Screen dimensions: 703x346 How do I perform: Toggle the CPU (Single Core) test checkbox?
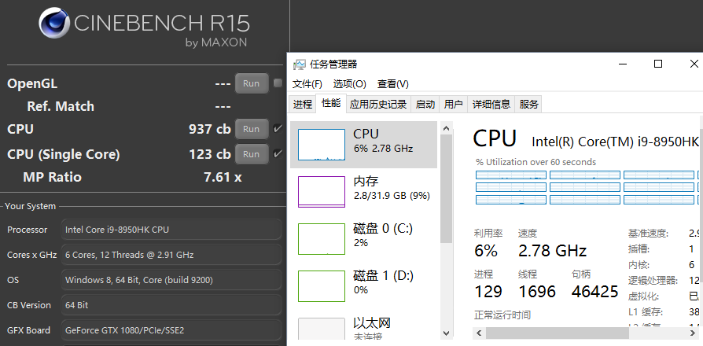coord(278,153)
